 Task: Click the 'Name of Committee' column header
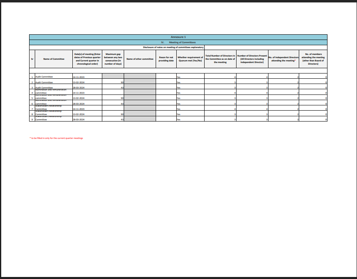coord(54,59)
